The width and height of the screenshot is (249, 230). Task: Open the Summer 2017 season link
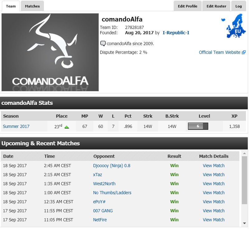[16, 126]
